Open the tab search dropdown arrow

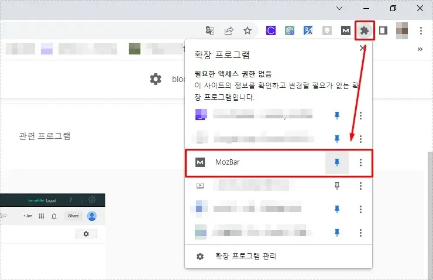click(x=339, y=8)
